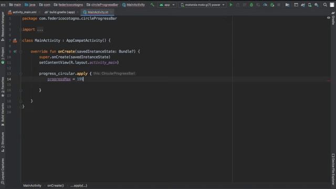Click the run-with-coverage icon after debug
Screen dimensions: 336x189
tap(258, 5)
